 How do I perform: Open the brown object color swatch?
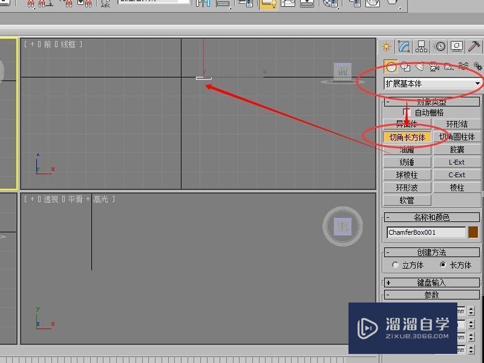pyautogui.click(x=473, y=232)
